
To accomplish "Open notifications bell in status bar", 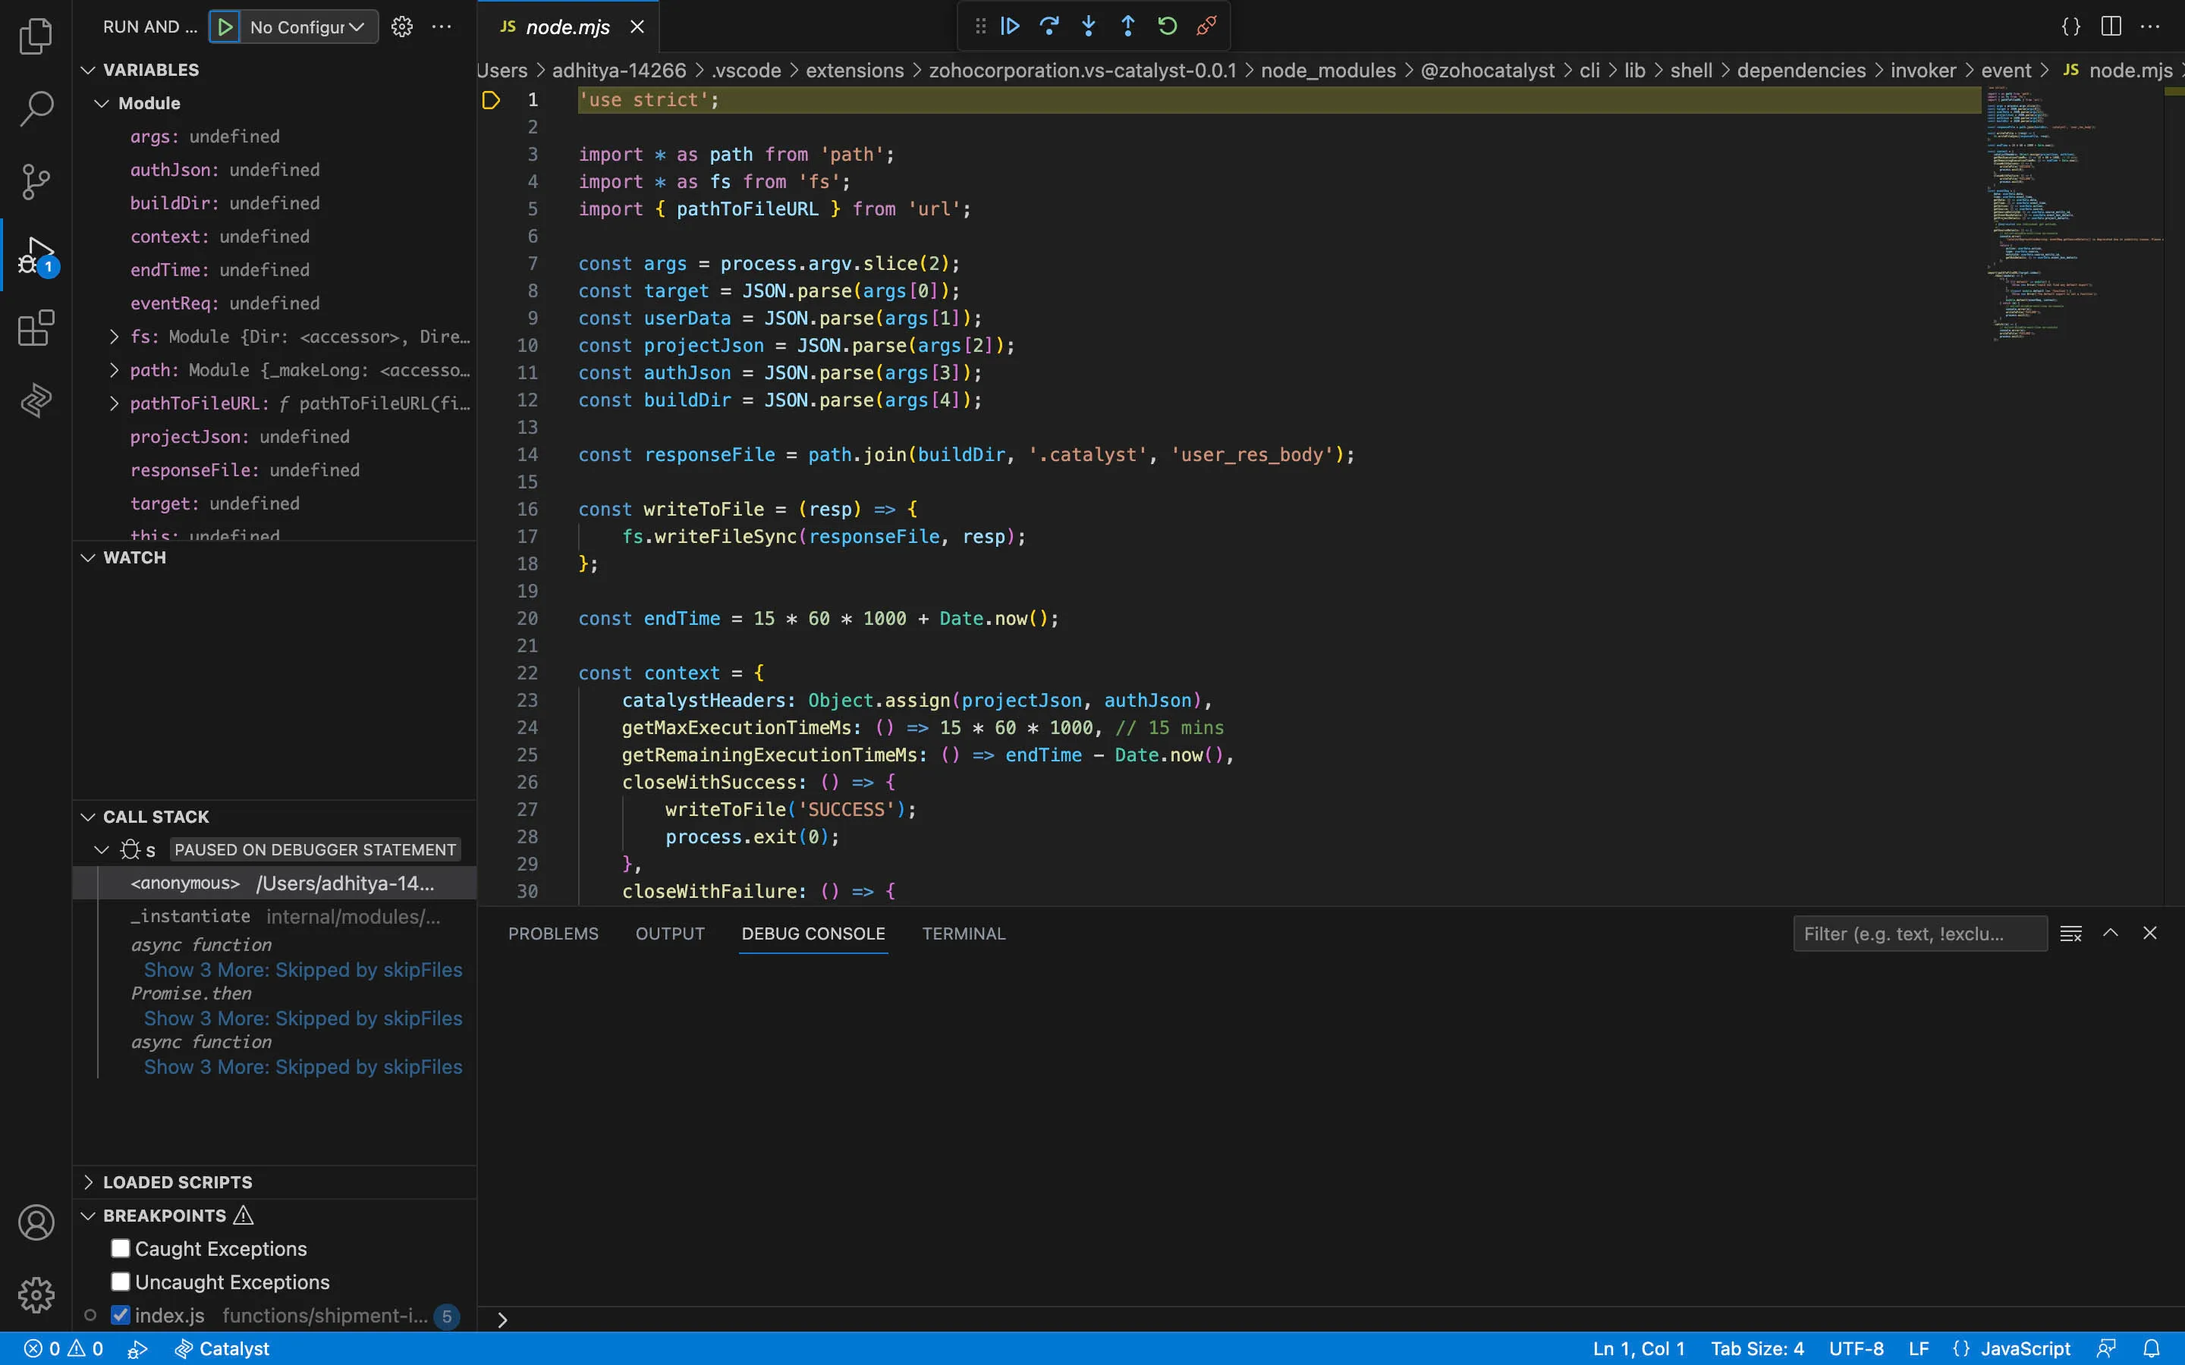I will click(2152, 1349).
